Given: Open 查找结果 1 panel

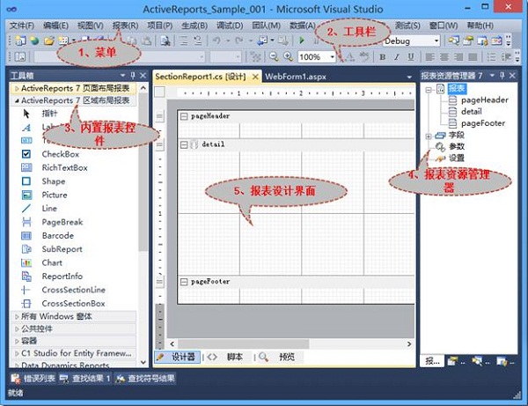Looking at the screenshot, I should pyautogui.click(x=85, y=379).
